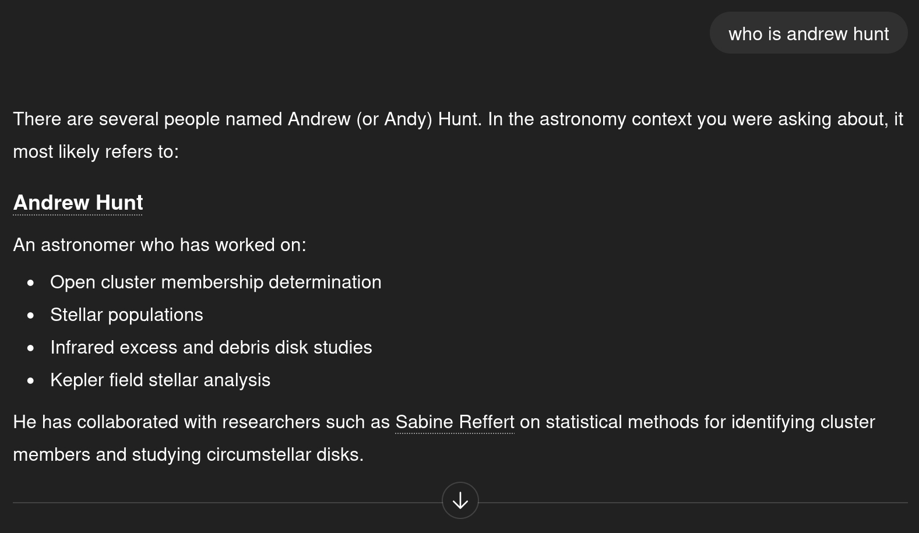Click "An astronomer who has worked on:" line

[160, 245]
